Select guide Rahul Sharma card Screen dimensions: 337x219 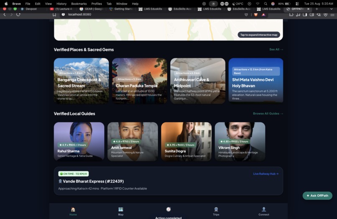tap(79, 141)
